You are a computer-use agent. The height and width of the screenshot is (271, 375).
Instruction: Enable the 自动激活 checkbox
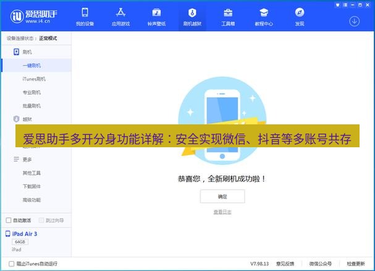9,220
